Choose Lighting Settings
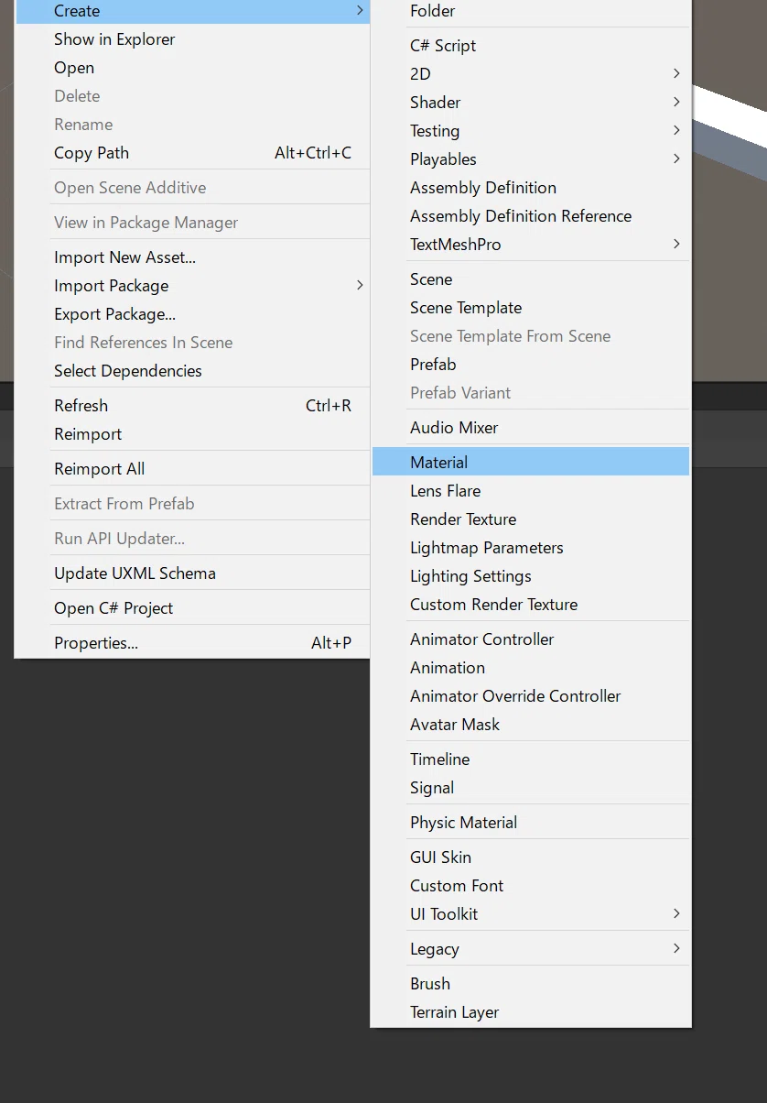Viewport: 767px width, 1103px height. coord(531,576)
